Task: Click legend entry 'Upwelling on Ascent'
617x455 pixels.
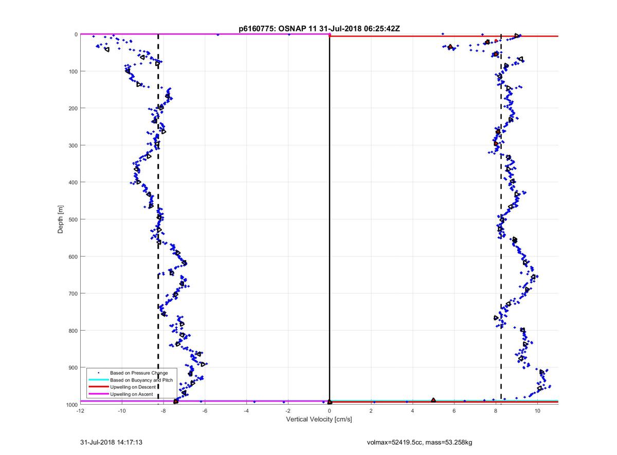Action: click(x=131, y=394)
